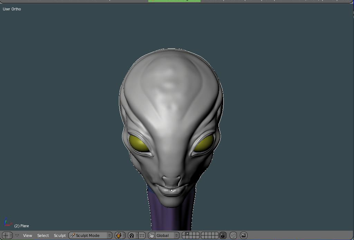Select layer 20 in the second layer block

[x=216, y=237]
